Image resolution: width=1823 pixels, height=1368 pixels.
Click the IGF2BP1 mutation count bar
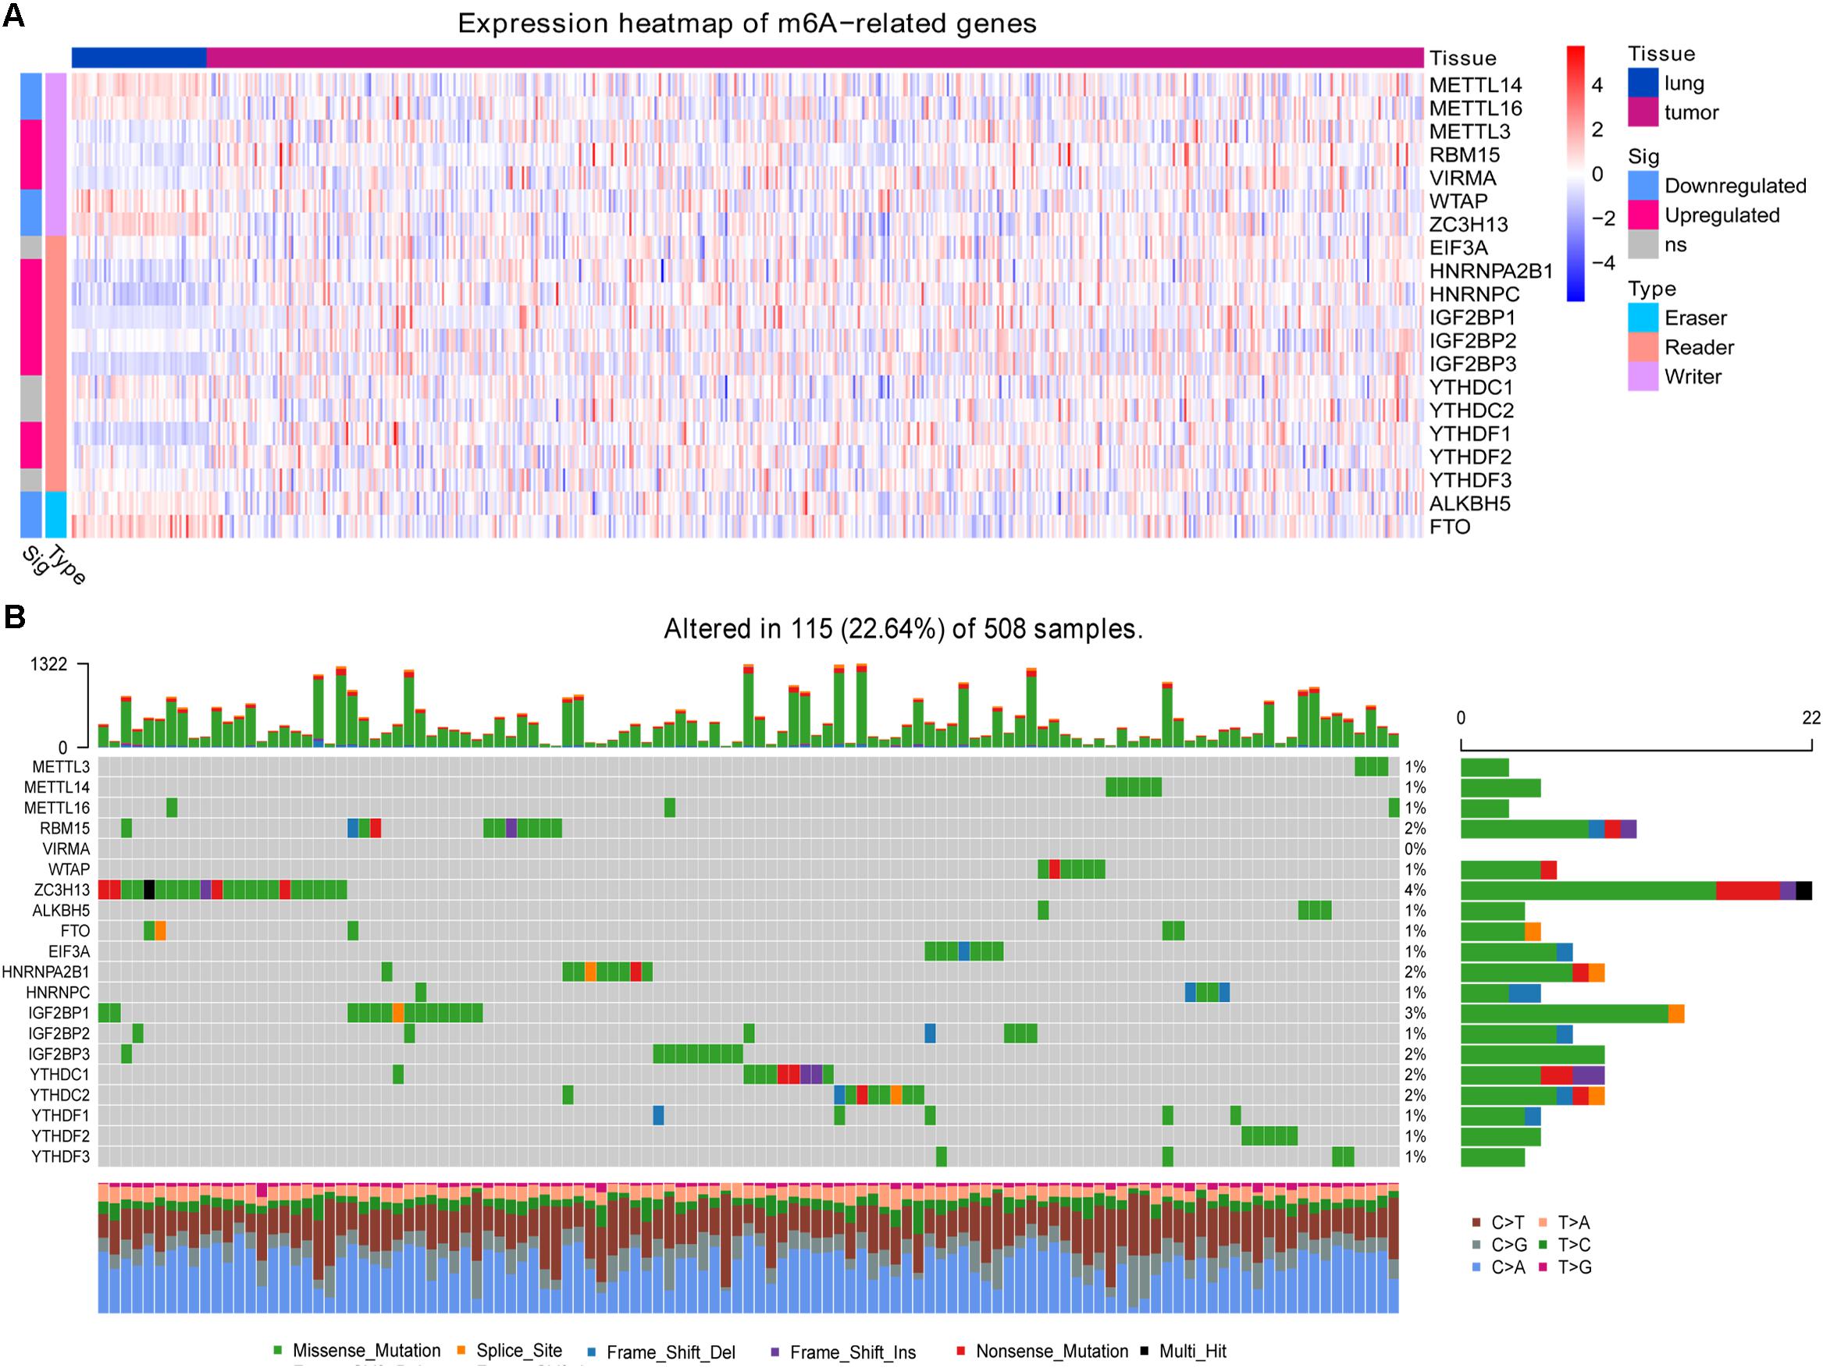tap(1572, 1013)
